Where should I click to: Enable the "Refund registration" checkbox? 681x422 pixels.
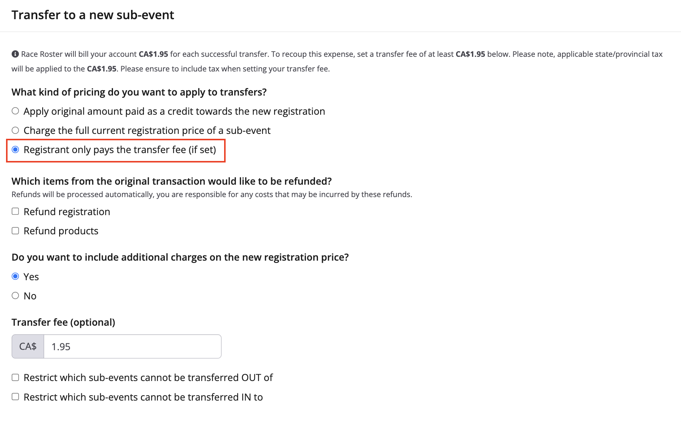click(x=15, y=211)
